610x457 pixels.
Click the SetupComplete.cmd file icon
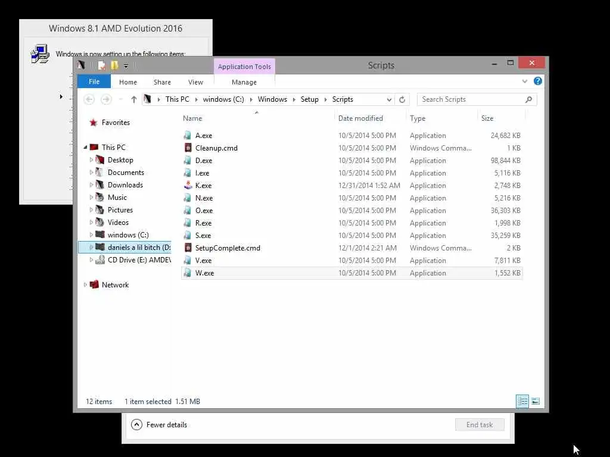coord(188,248)
